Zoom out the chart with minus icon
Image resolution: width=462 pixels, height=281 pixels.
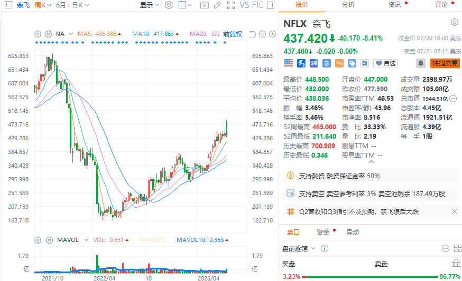coord(262,34)
